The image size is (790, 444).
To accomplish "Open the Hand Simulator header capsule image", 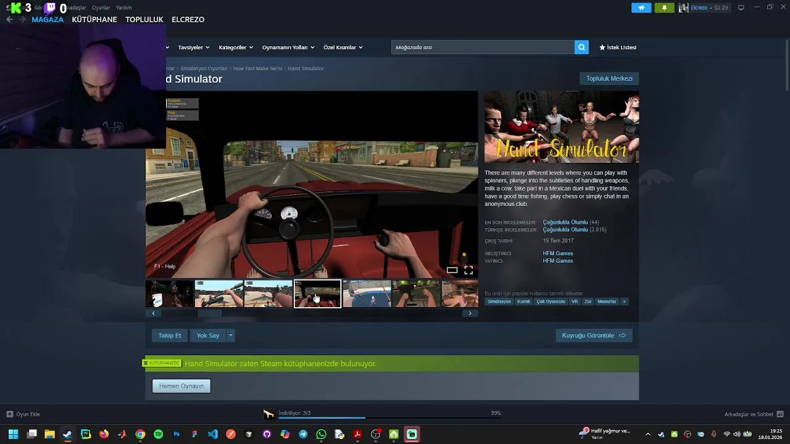I will point(562,127).
